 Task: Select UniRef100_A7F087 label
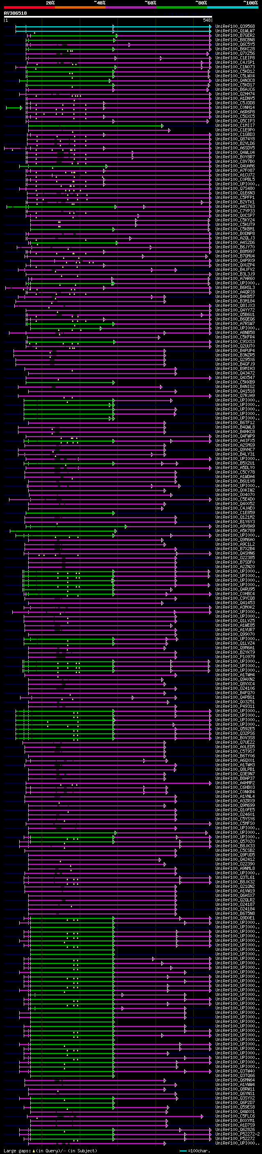tap(235, 170)
